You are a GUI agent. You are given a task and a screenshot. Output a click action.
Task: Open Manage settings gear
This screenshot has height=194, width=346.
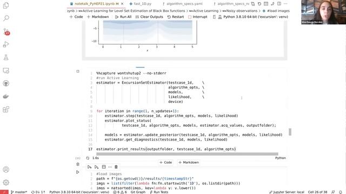(x=6, y=182)
